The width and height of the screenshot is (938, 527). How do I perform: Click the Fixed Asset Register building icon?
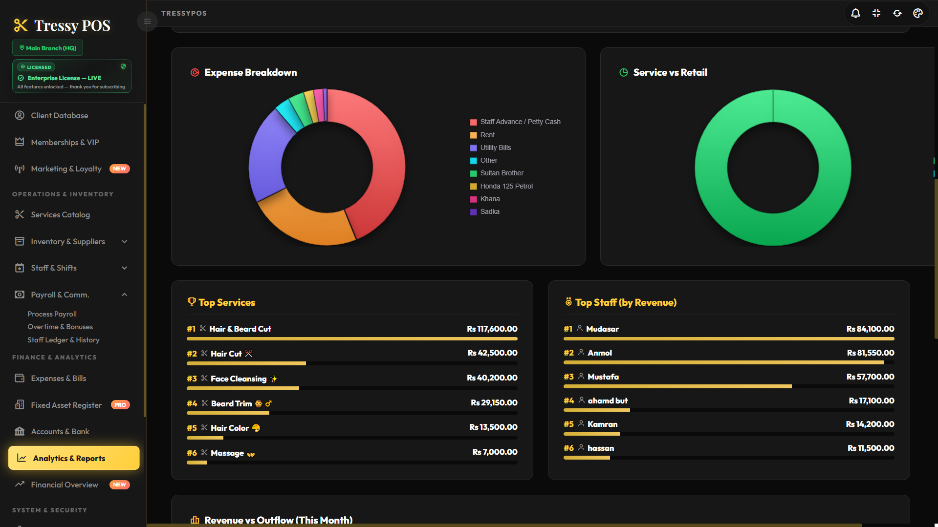point(20,405)
